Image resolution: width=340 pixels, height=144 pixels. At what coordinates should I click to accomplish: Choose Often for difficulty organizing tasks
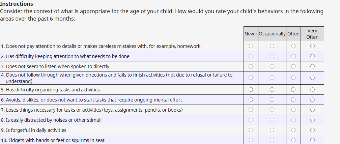point(293,90)
